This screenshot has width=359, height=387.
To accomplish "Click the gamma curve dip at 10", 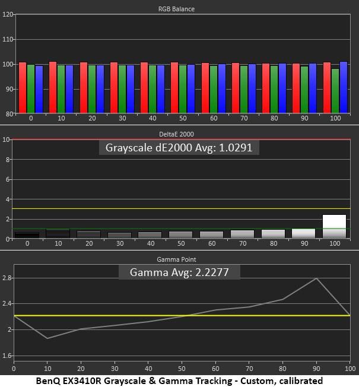I will (47, 338).
